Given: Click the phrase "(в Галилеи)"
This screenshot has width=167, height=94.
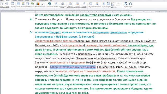Looking at the screenshot, I should (86, 37).
